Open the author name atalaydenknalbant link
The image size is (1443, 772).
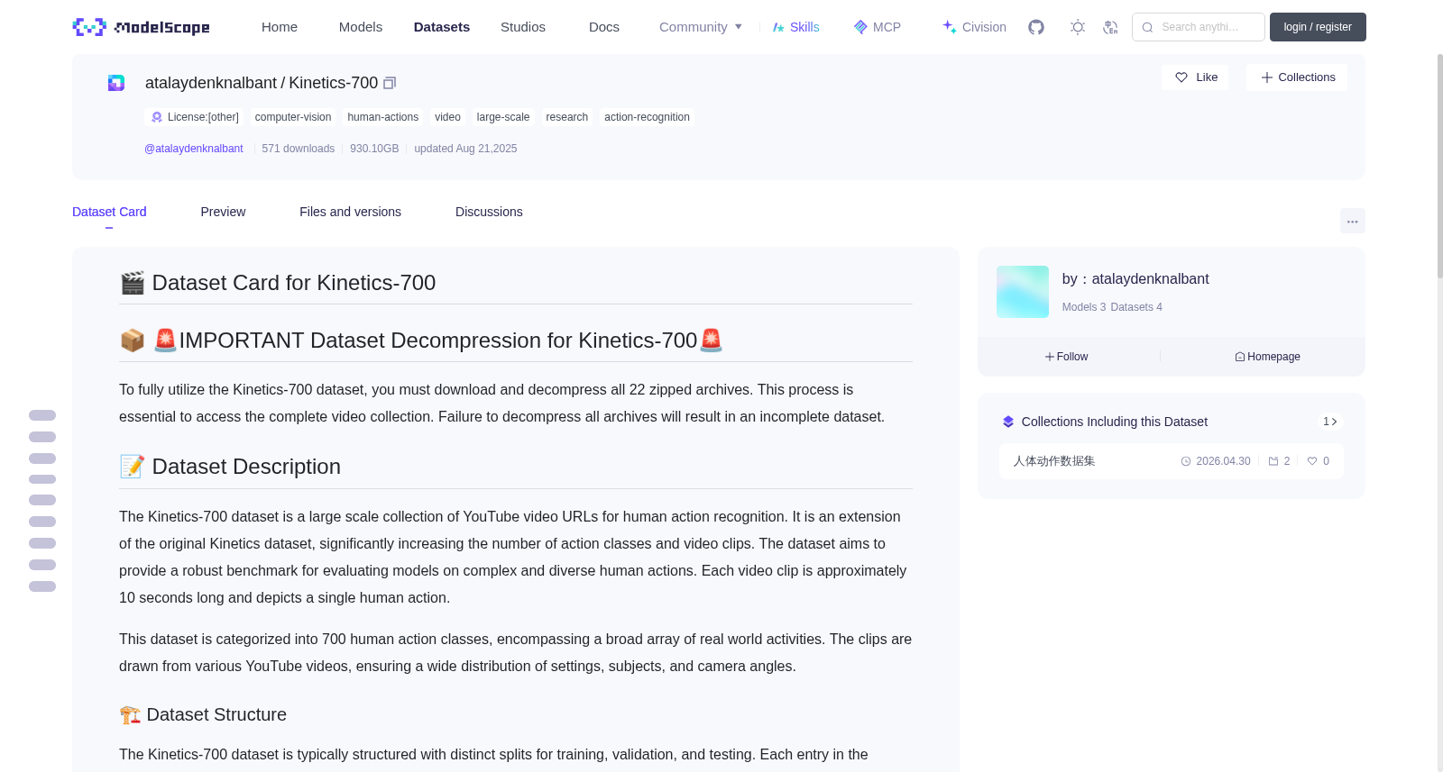coord(1150,279)
